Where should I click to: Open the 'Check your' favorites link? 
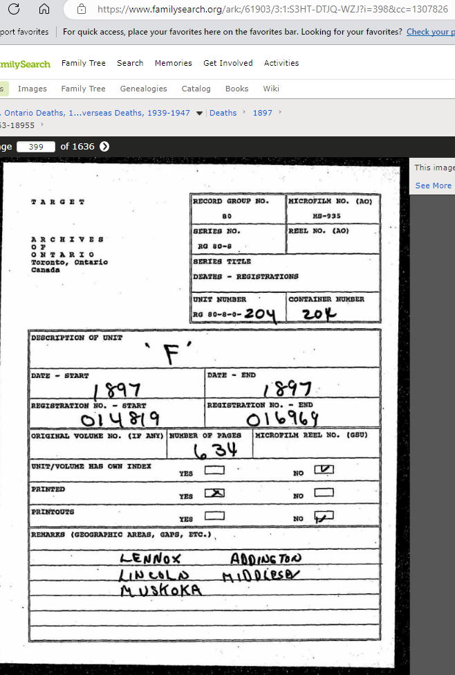[x=431, y=31]
